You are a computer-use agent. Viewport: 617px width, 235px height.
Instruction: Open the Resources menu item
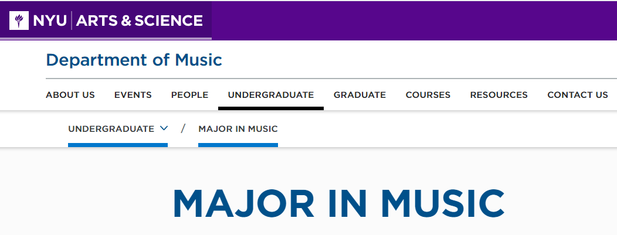(x=499, y=95)
